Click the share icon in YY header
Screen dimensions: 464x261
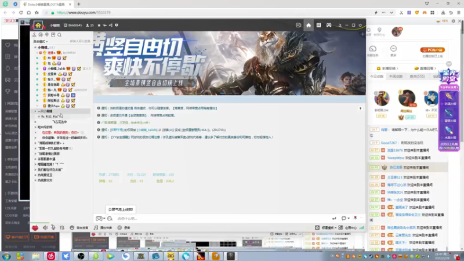pos(111,25)
